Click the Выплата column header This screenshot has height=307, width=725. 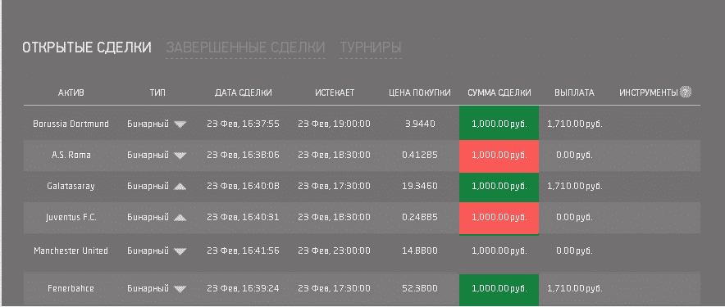click(x=574, y=93)
